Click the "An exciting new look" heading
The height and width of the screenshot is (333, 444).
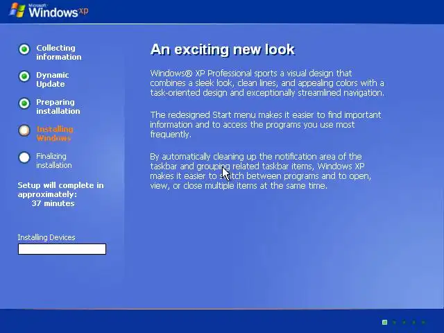pos(223,49)
